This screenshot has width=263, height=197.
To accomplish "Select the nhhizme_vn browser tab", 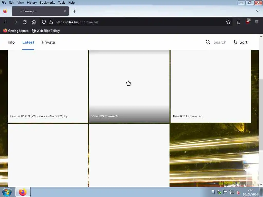I will (40, 11).
